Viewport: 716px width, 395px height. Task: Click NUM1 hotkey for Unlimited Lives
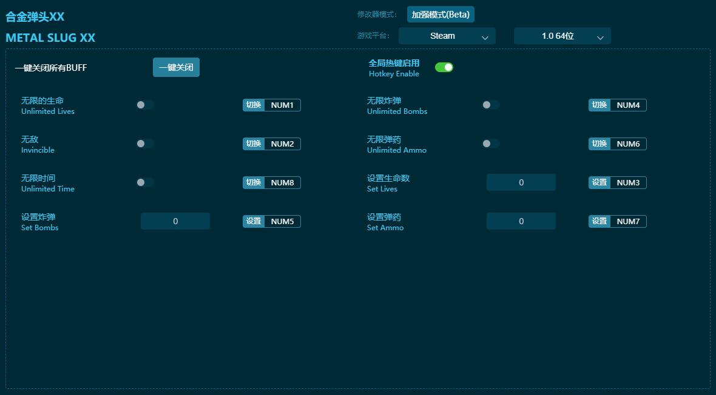(282, 105)
